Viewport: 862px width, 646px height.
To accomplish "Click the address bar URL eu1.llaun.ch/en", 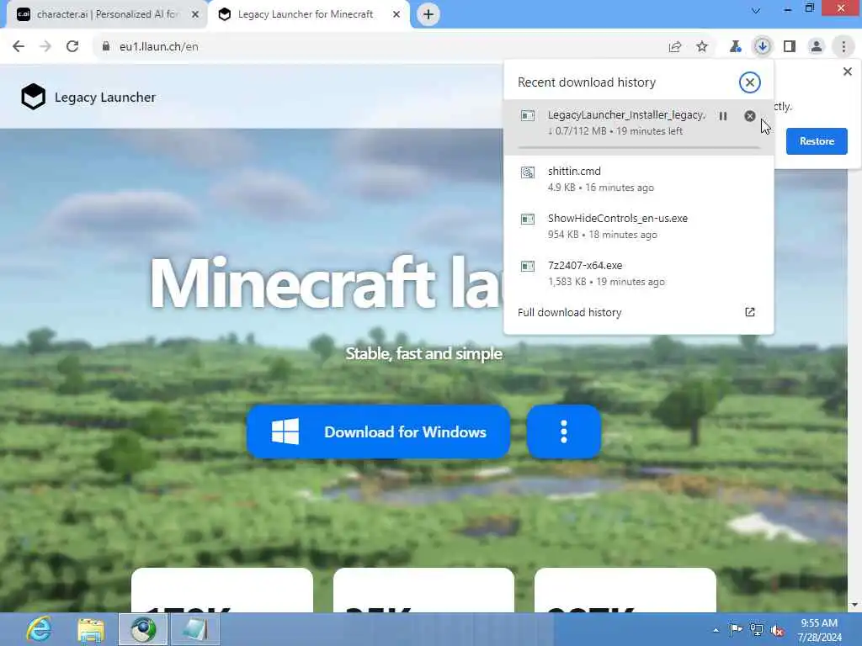I will click(x=159, y=47).
